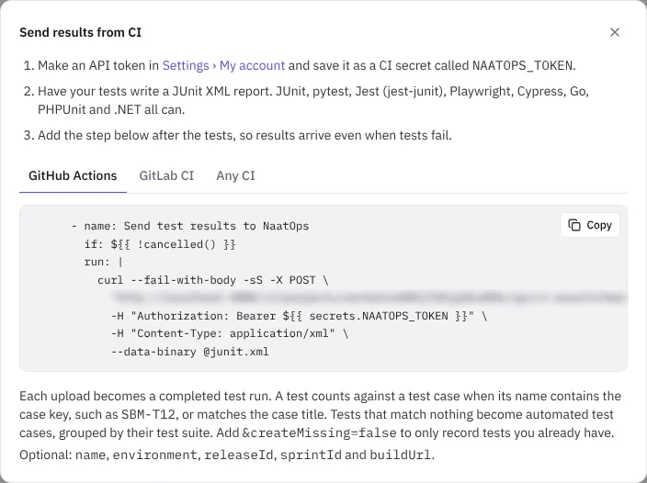Click the 'buildUrl' optional parameter

401,455
